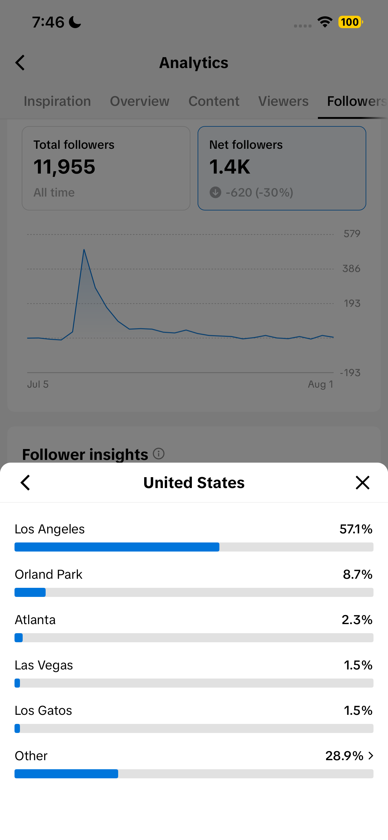
Task: Tap the moon focus mode icon
Action: pos(75,22)
